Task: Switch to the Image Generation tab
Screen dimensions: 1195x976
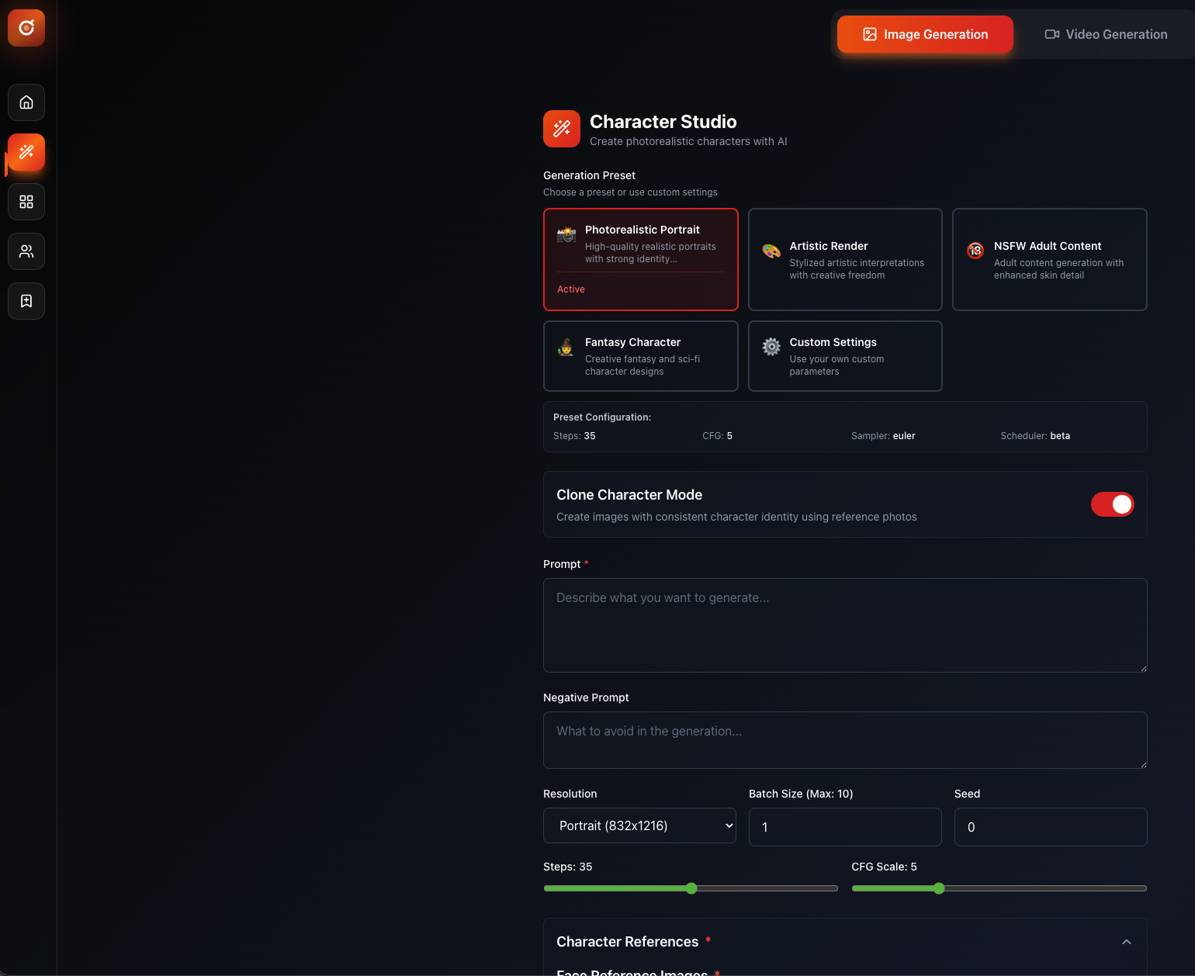Action: 924,34
